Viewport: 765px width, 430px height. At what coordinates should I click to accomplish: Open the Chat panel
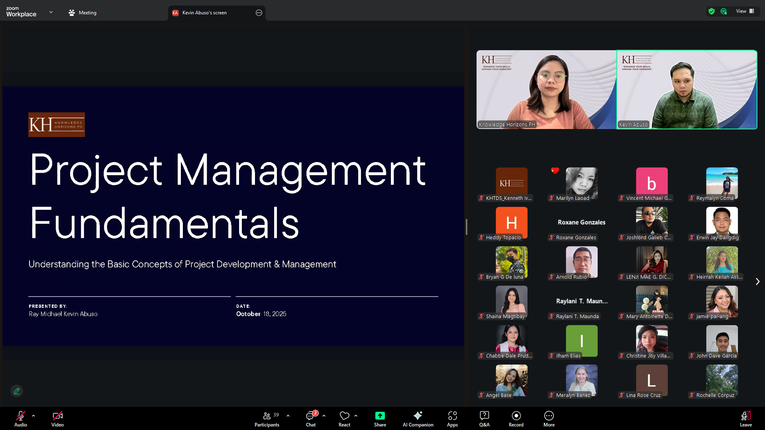click(311, 419)
